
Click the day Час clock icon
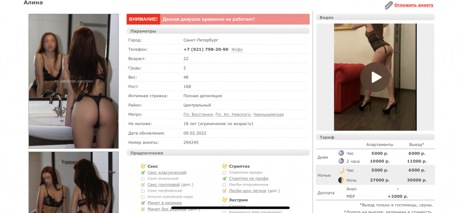pos(341,153)
